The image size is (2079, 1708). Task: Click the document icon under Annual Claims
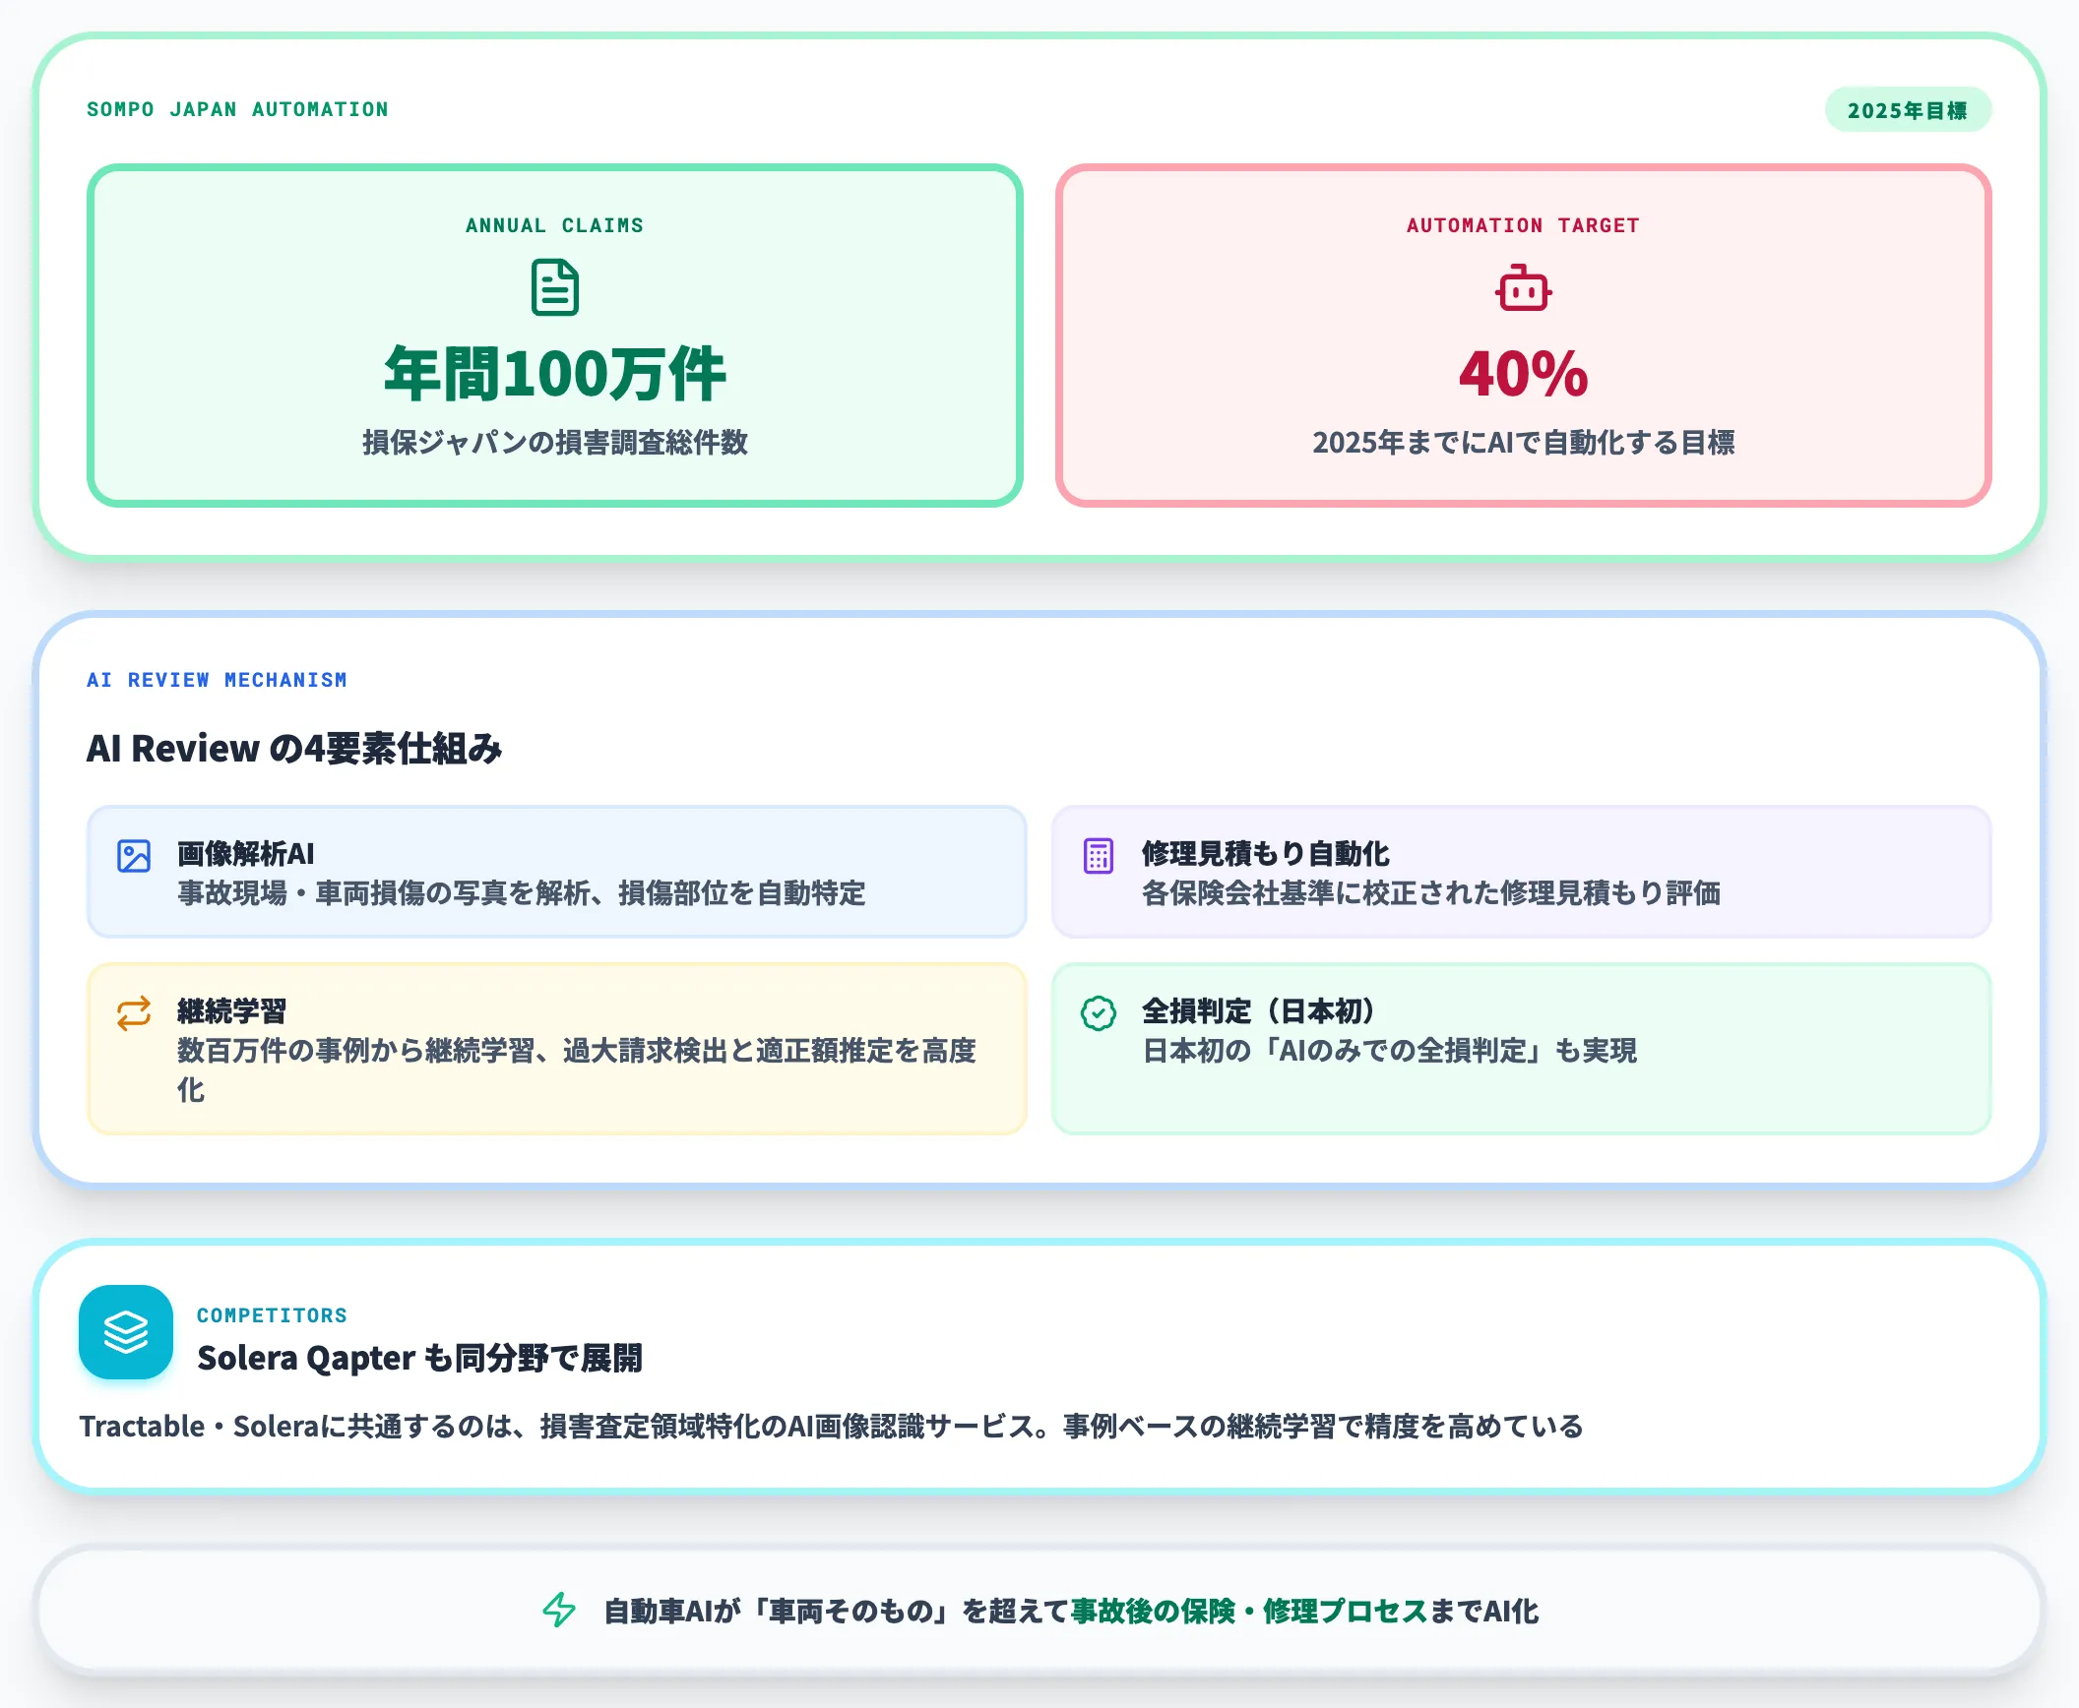tap(555, 287)
